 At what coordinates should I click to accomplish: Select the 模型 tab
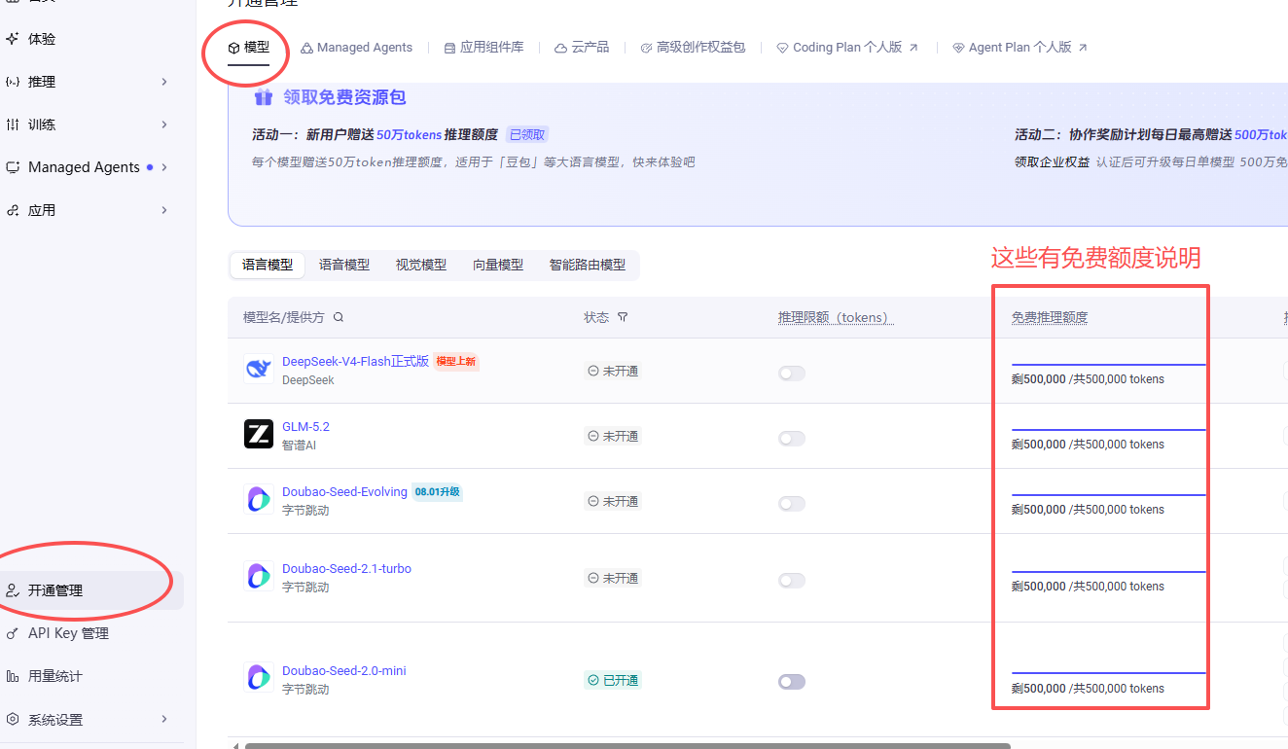tap(248, 47)
